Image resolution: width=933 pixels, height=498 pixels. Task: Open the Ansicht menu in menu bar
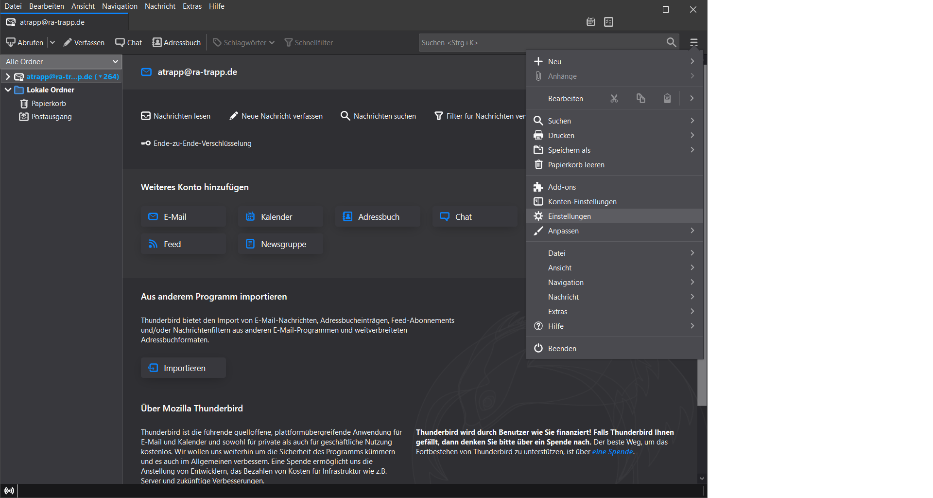coord(83,6)
